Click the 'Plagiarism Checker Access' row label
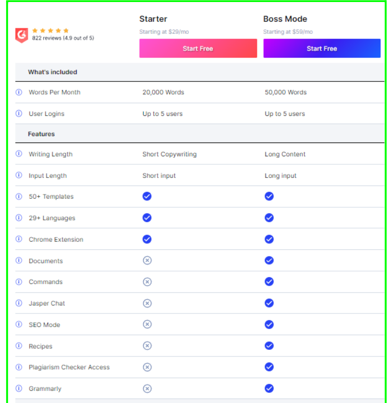The width and height of the screenshot is (390, 403). point(69,367)
